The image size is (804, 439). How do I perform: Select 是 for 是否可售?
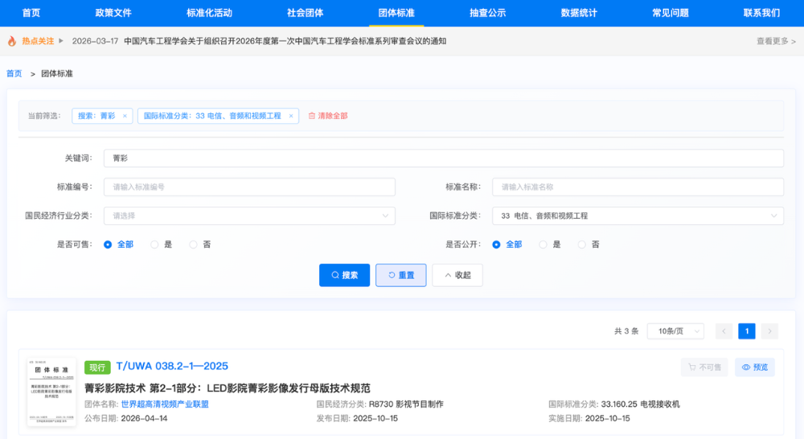tap(154, 244)
